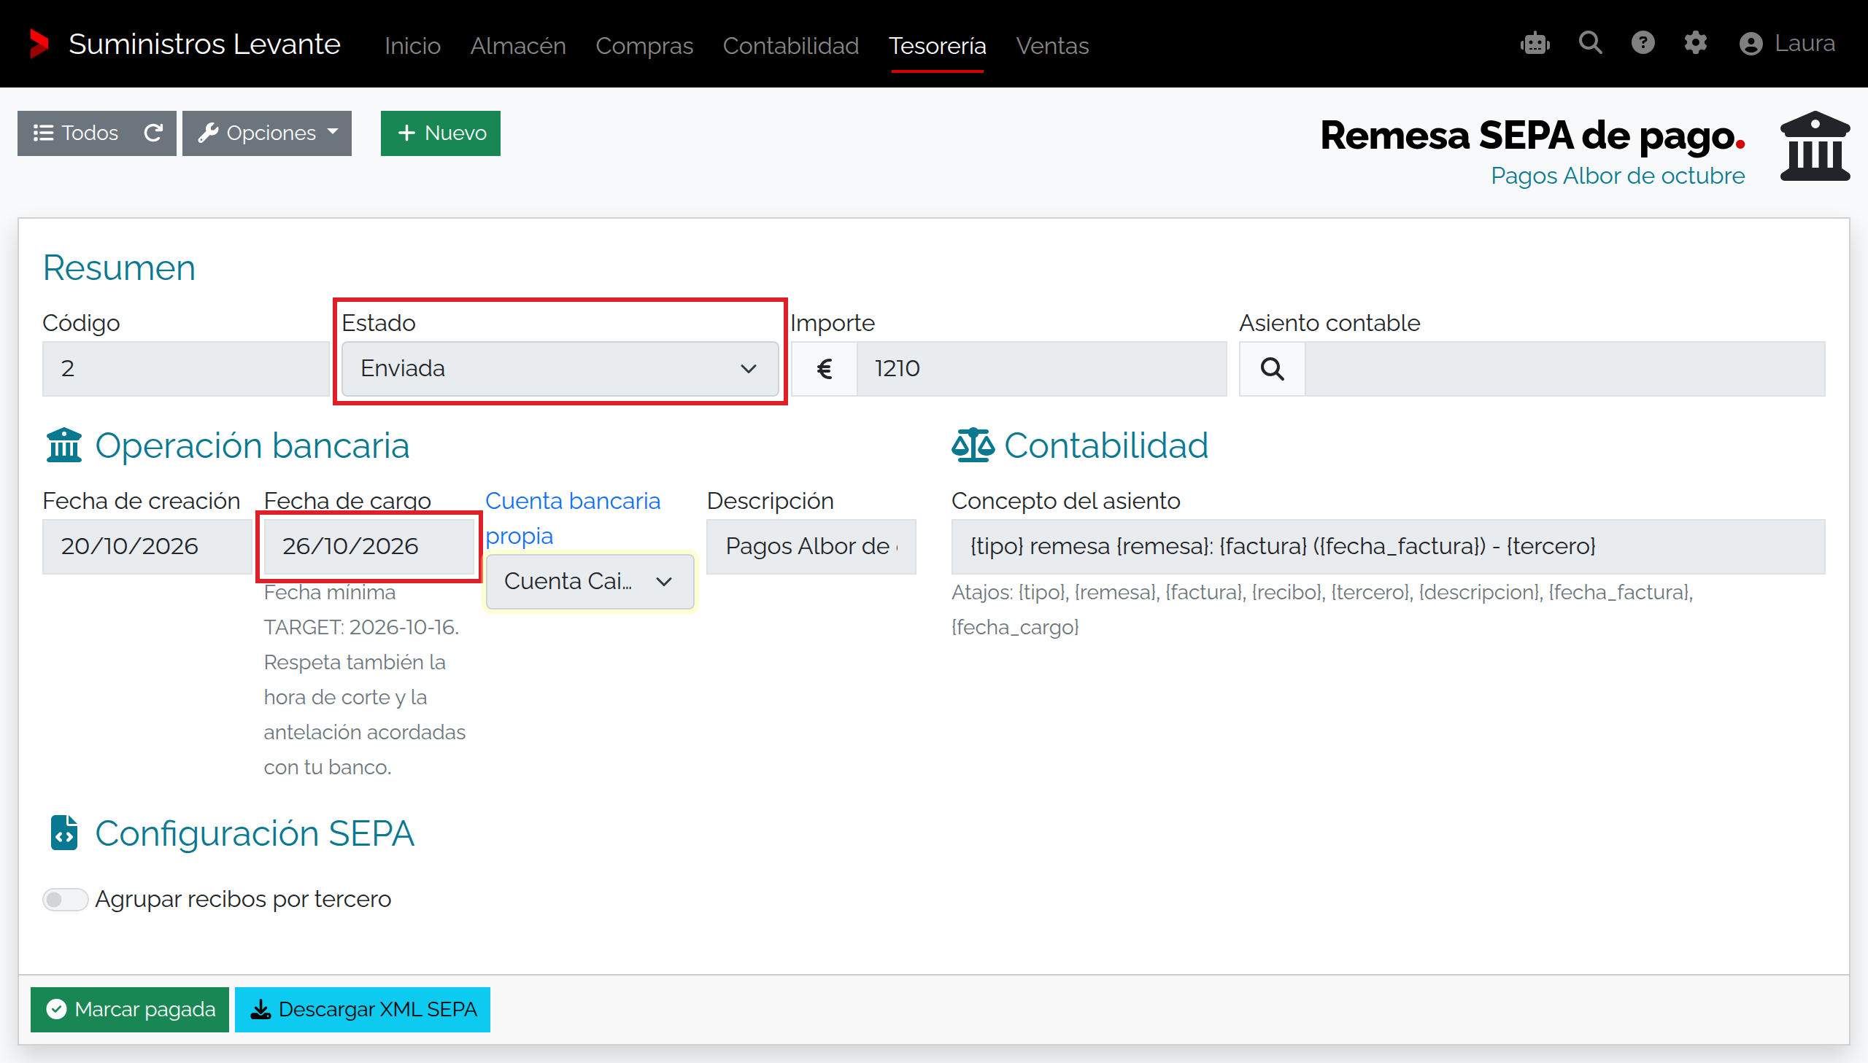
Task: Click the Todos list button
Action: click(x=76, y=133)
